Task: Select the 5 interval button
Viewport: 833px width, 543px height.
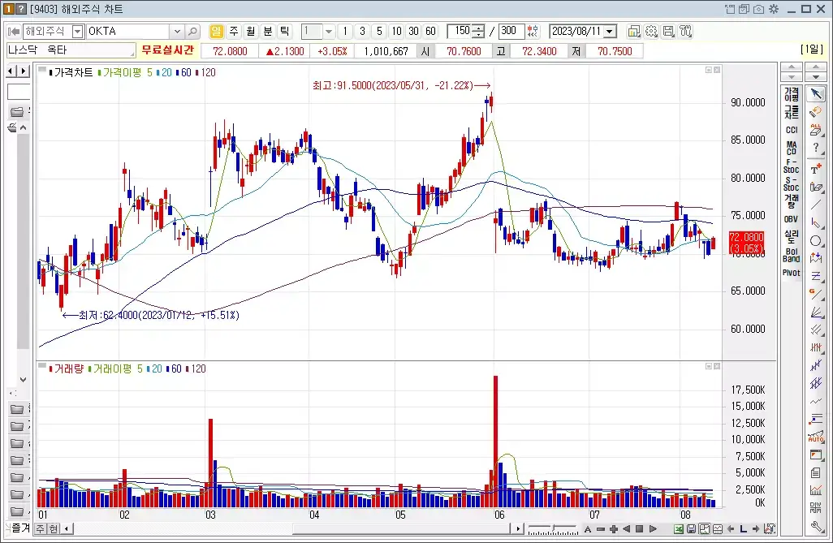Action: click(379, 32)
